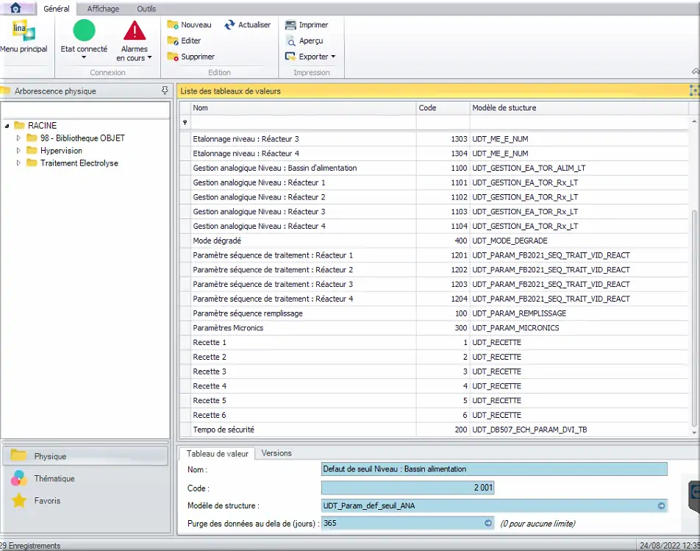Click the Hypervision folder icon
This screenshot has height=551, width=700.
tap(32, 151)
